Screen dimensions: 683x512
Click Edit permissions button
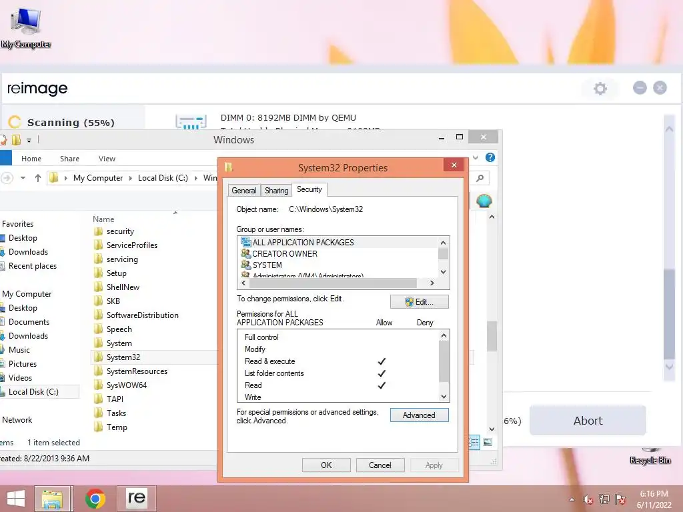click(x=419, y=302)
